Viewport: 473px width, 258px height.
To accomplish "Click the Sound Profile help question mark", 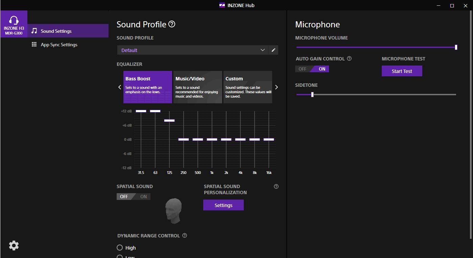I will tap(172, 24).
